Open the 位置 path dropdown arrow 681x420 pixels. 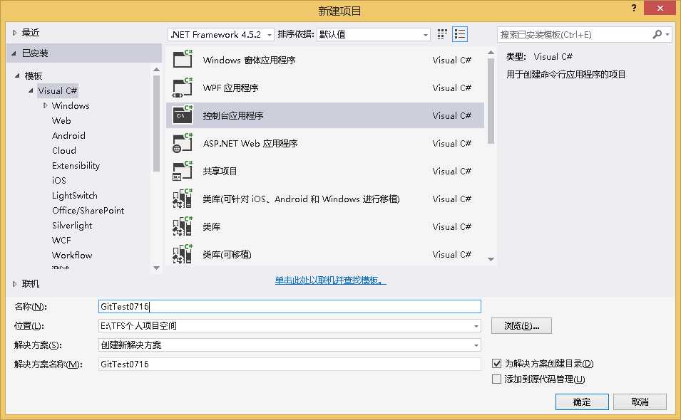tap(476, 326)
